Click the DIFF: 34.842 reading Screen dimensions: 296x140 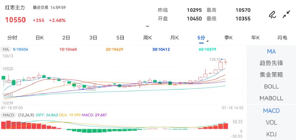(47, 115)
